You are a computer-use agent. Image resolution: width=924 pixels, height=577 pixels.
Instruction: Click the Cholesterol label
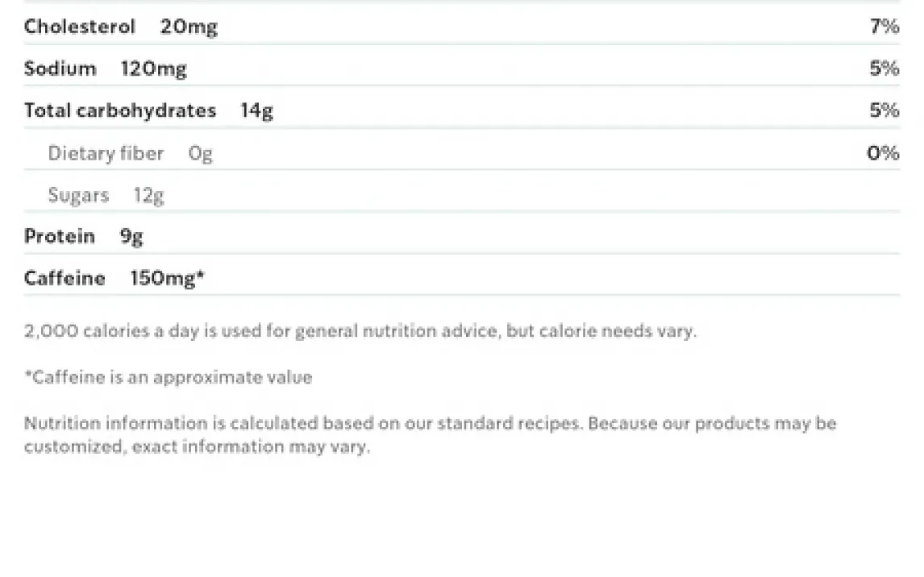click(x=80, y=27)
